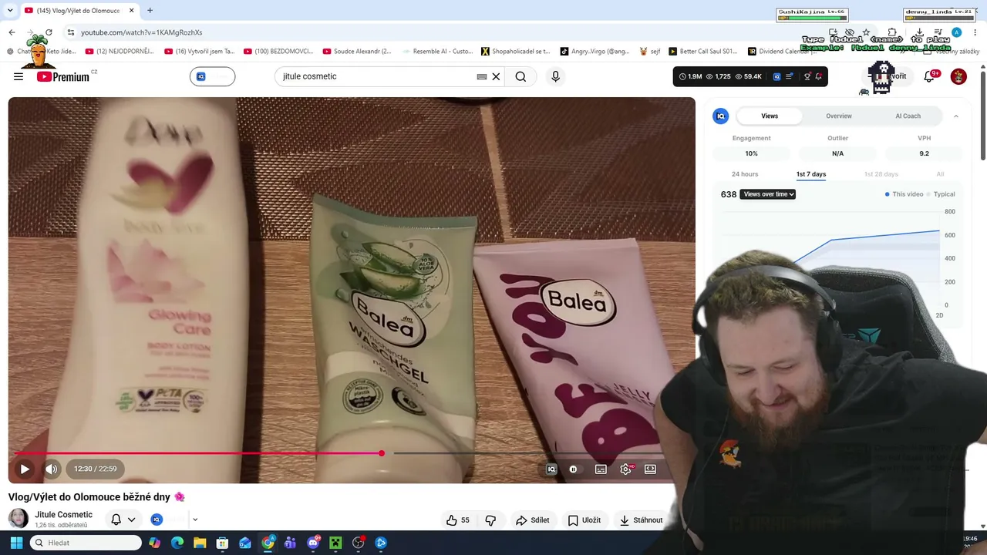Dislike the video with thumbs down

(490, 520)
